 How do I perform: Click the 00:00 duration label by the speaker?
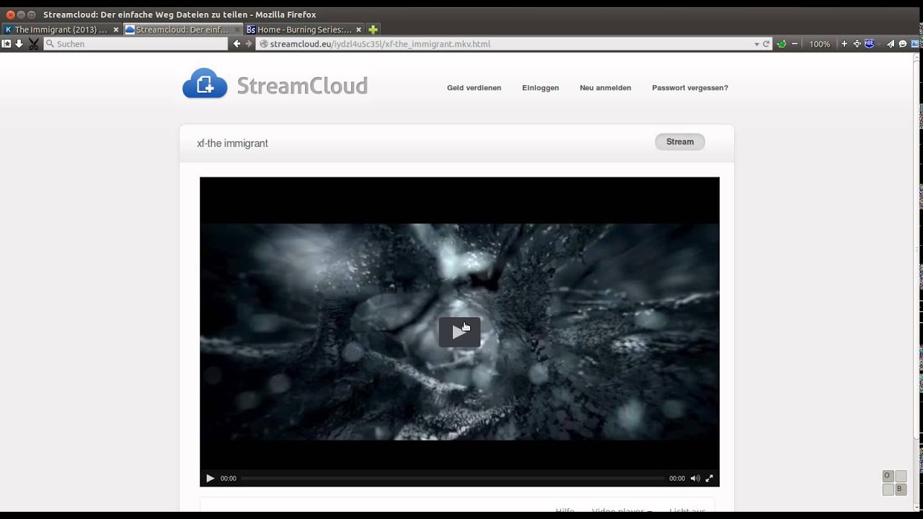point(677,479)
